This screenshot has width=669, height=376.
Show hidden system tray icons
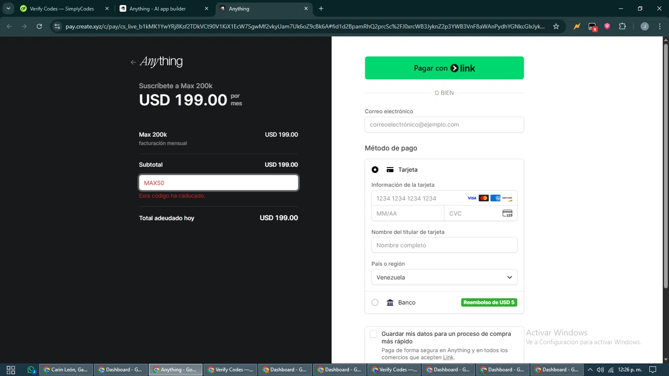(x=590, y=370)
